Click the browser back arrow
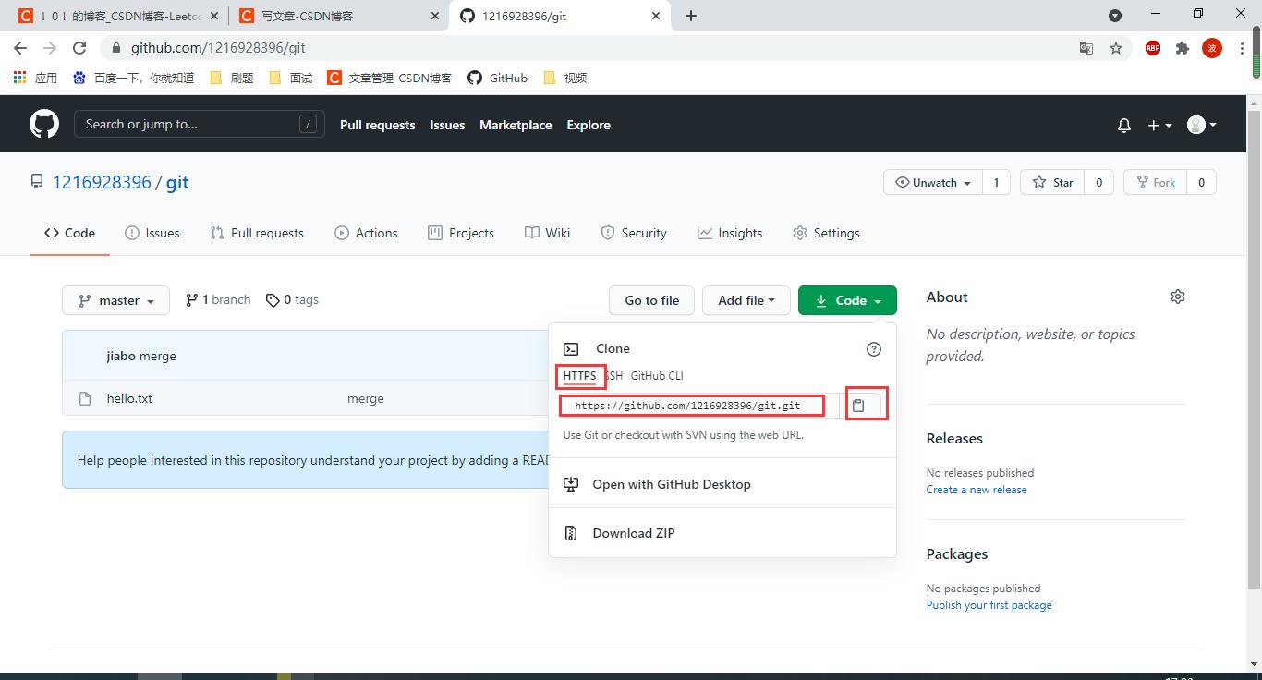This screenshot has width=1262, height=680. point(20,48)
